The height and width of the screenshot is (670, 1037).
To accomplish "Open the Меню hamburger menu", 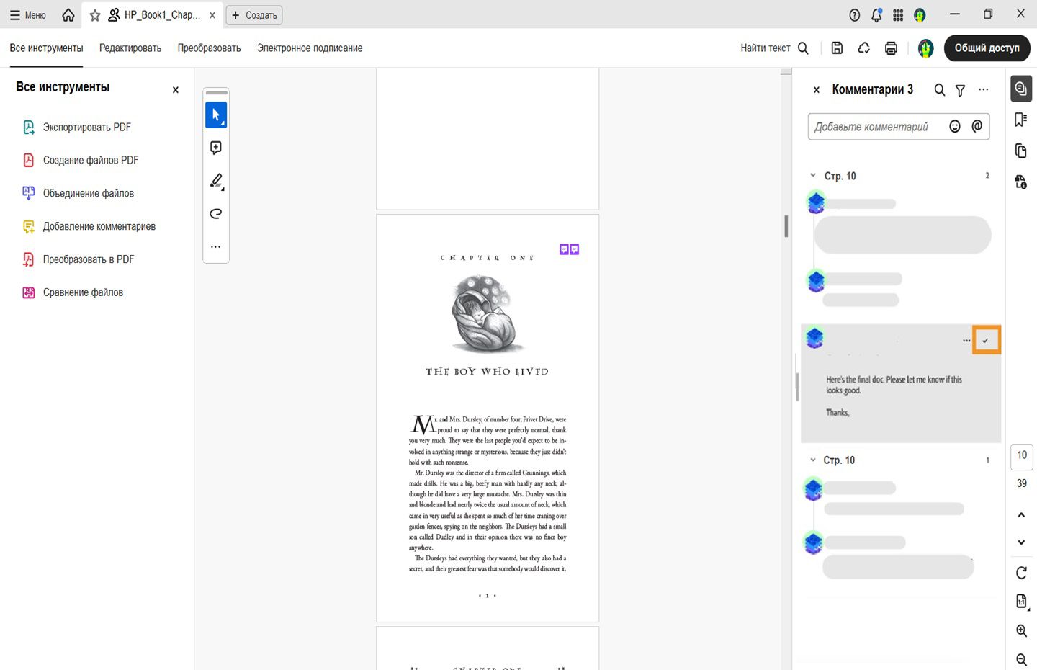I will (x=27, y=15).
